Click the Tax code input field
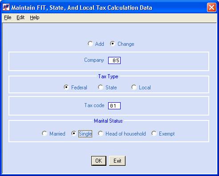The image size is (219, 176). [x=114, y=106]
